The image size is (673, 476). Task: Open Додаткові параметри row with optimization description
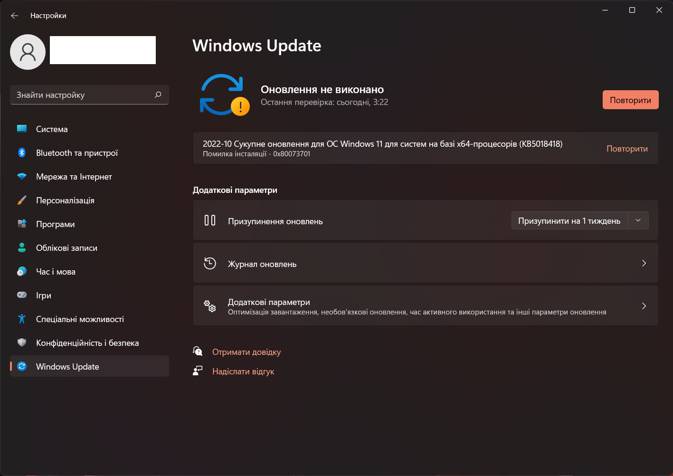click(x=426, y=306)
